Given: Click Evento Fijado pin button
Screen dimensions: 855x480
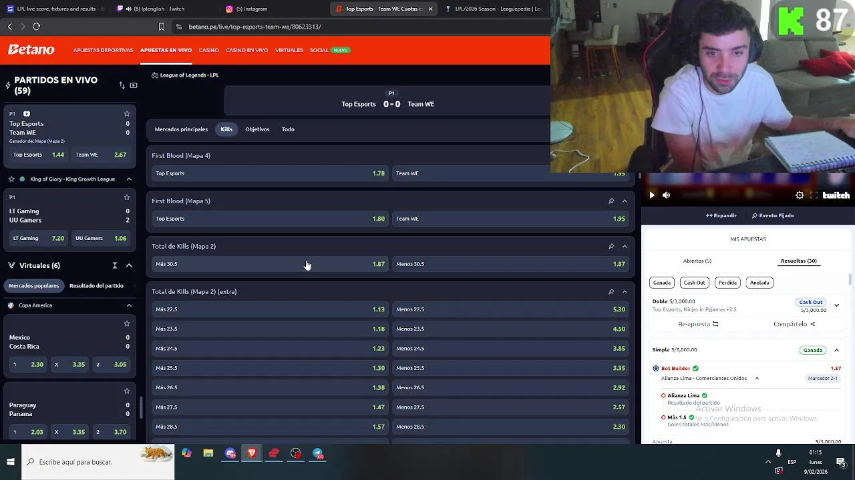Looking at the screenshot, I should click(773, 216).
